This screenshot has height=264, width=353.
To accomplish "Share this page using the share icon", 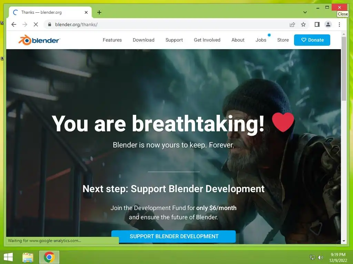I will (292, 24).
